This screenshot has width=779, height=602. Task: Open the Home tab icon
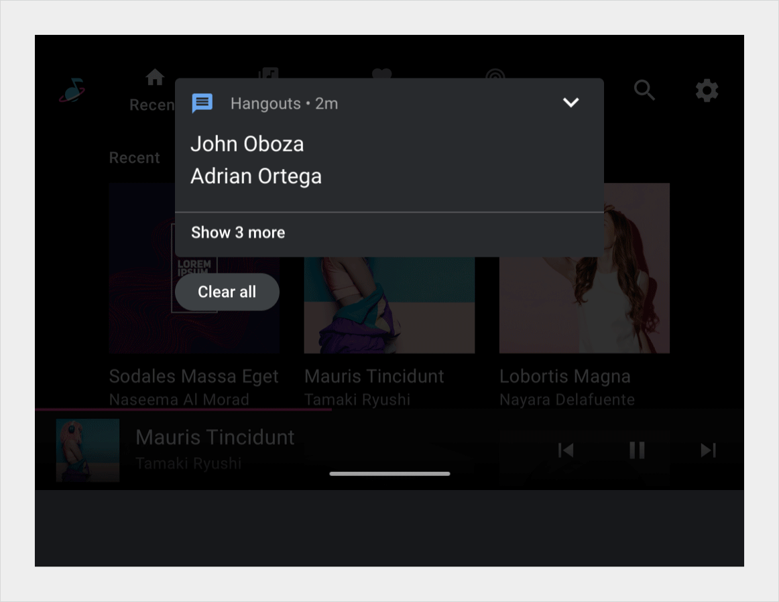(155, 78)
